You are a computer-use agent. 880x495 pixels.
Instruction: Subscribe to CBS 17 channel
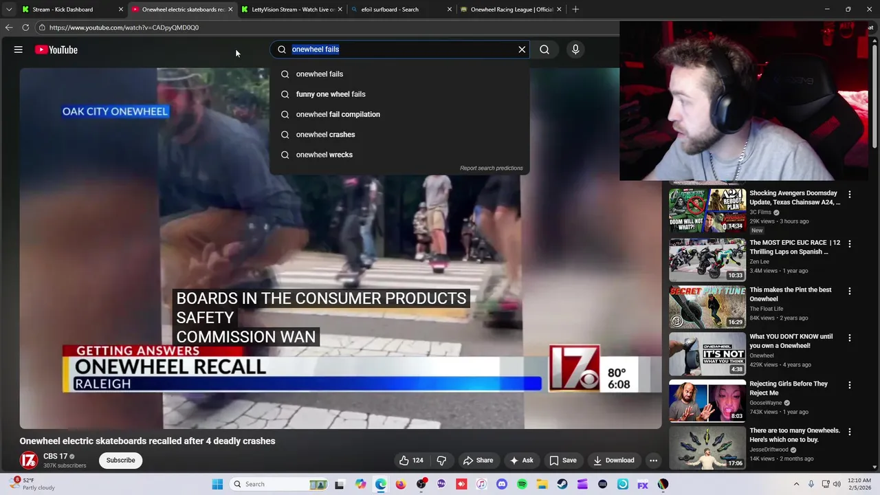coord(120,461)
